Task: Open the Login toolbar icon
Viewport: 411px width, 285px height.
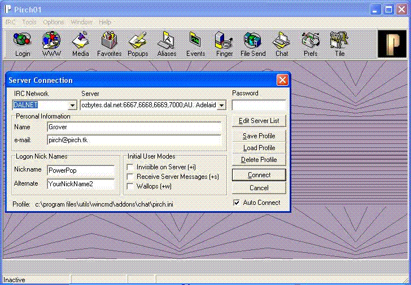Action: (23, 44)
